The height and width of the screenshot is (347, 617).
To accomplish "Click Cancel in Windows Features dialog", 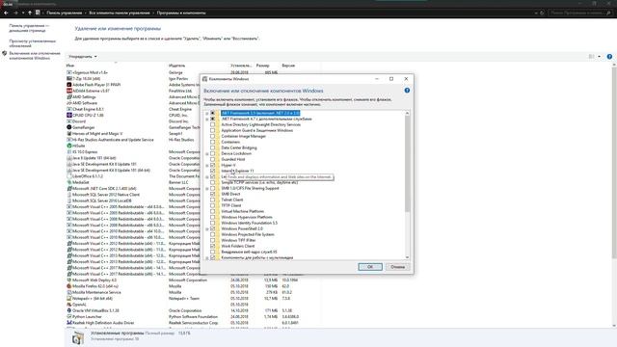I will (x=397, y=267).
